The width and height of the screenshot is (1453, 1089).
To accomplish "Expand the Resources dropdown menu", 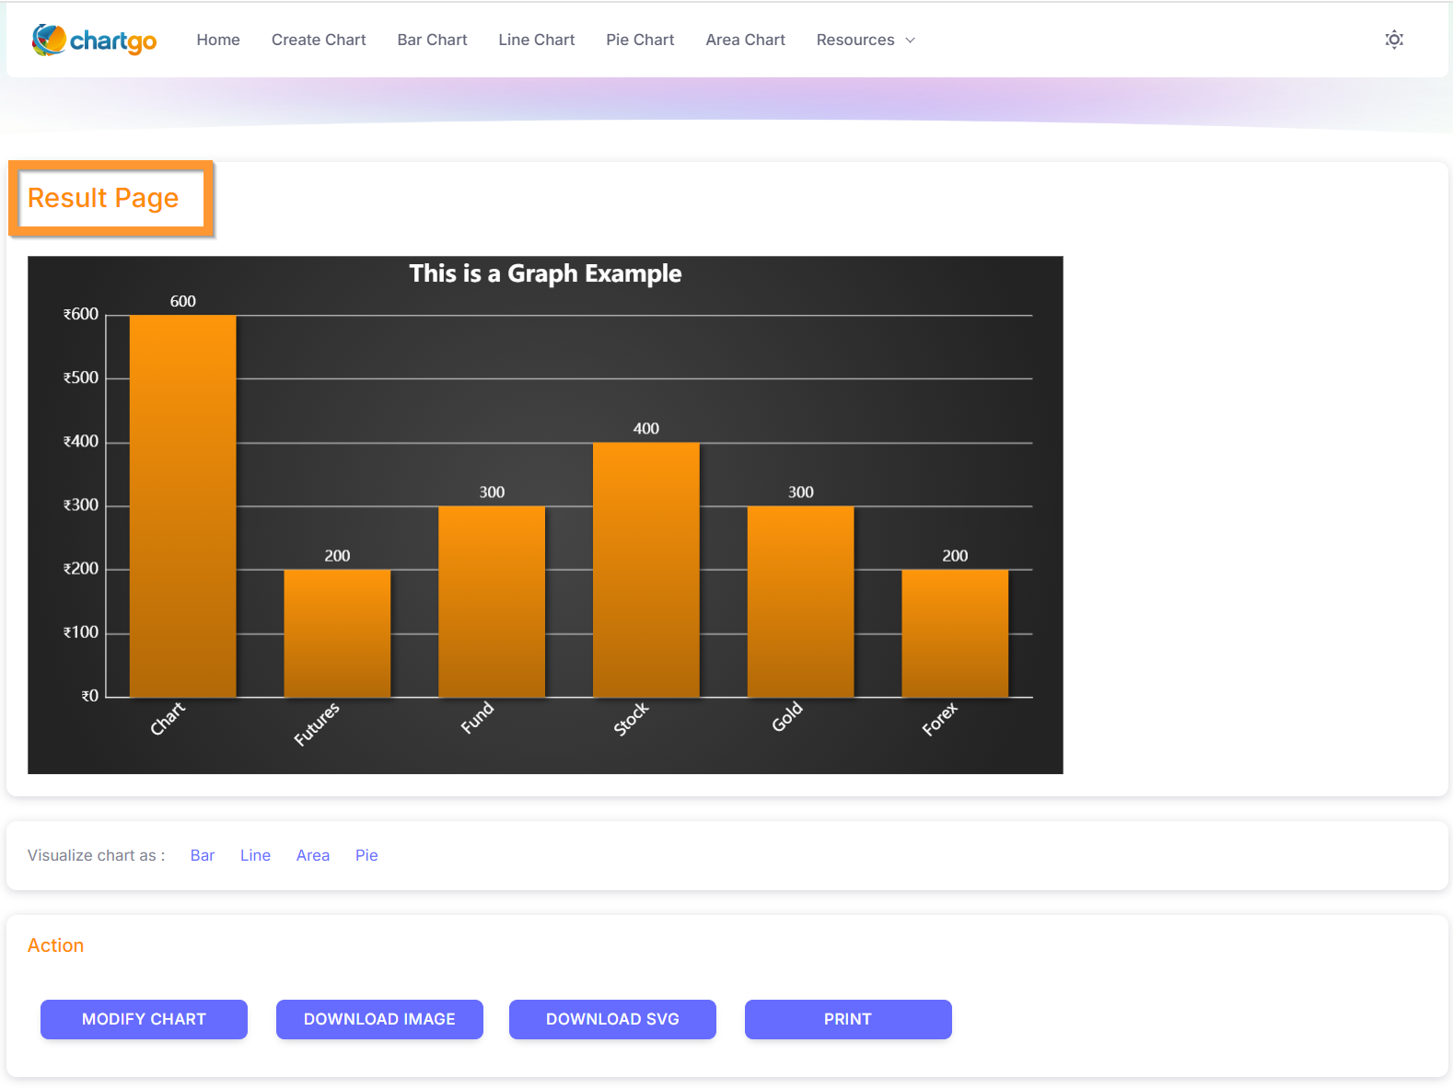I will pyautogui.click(x=865, y=41).
